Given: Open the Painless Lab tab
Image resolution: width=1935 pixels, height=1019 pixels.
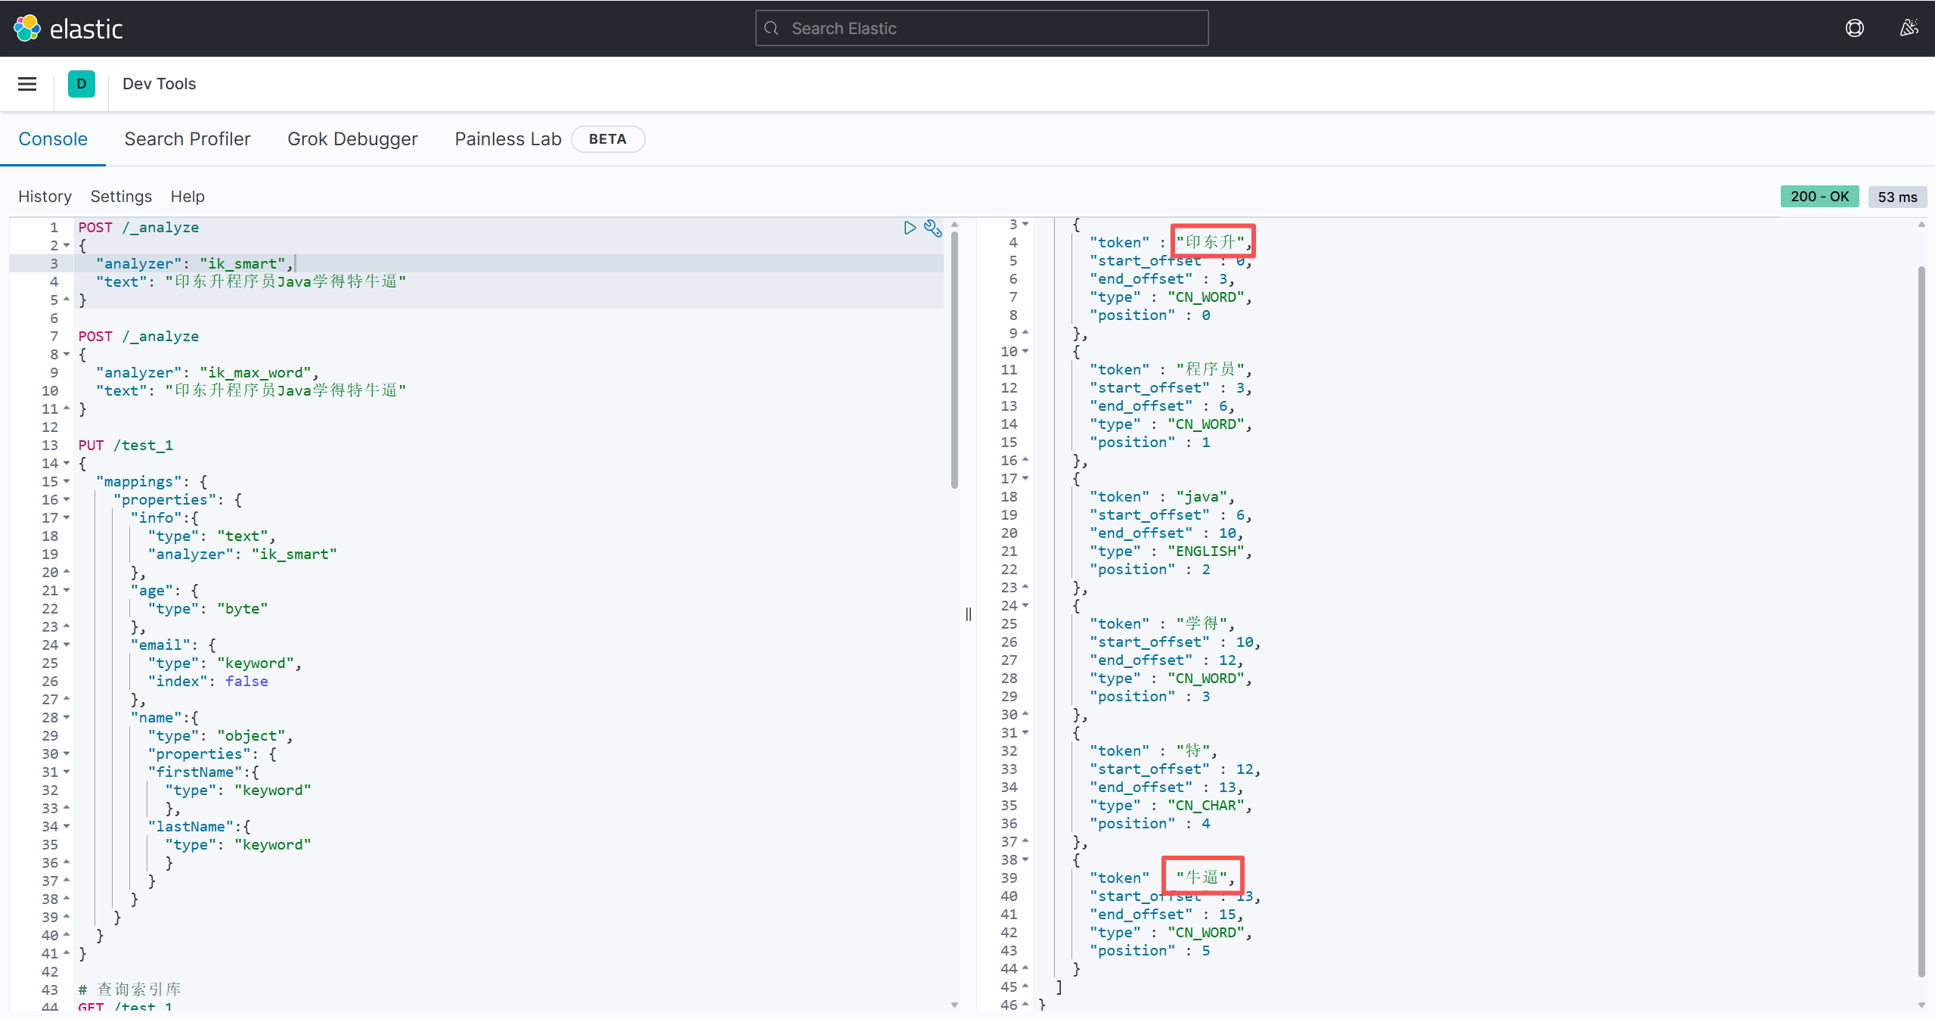Looking at the screenshot, I should pyautogui.click(x=508, y=139).
